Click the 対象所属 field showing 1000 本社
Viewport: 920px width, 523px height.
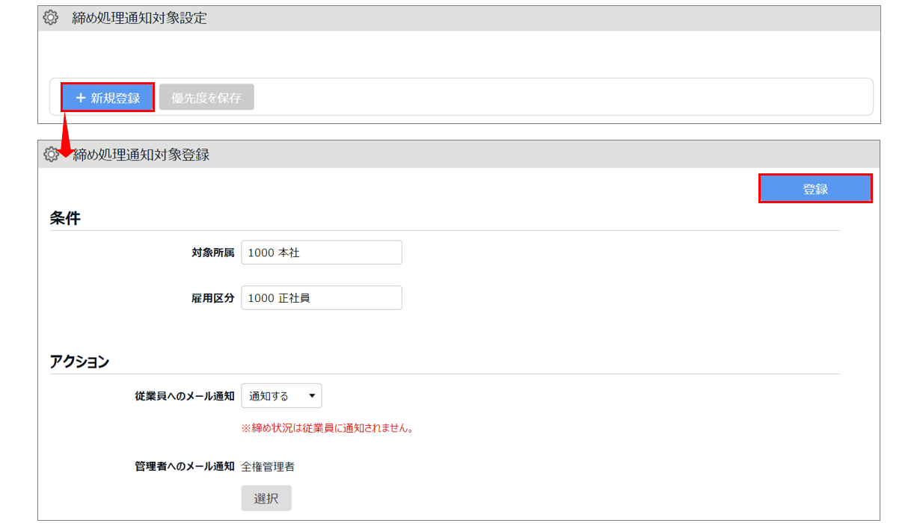[x=322, y=253]
